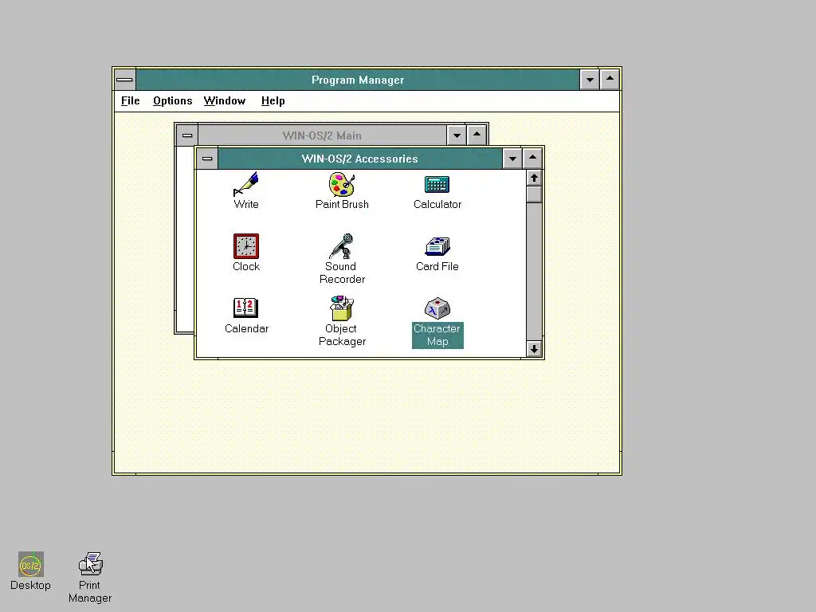Click the Program Manager title bar
The height and width of the screenshot is (612, 816).
(x=358, y=80)
